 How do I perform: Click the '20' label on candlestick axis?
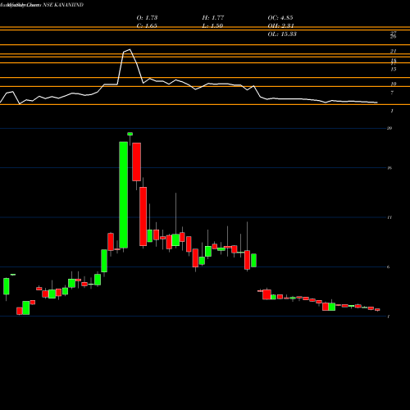[x=389, y=128]
